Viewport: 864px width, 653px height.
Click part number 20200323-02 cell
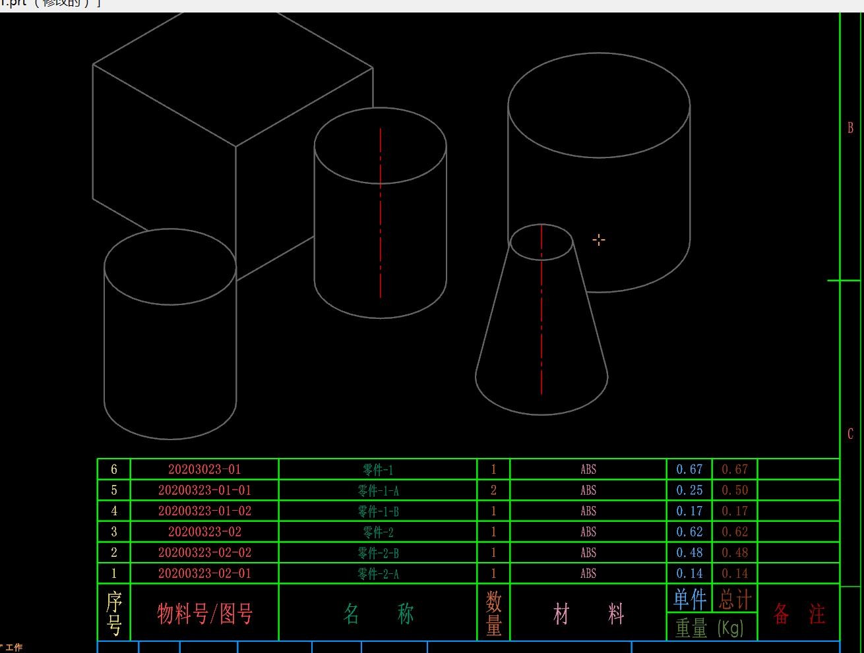[x=204, y=532]
